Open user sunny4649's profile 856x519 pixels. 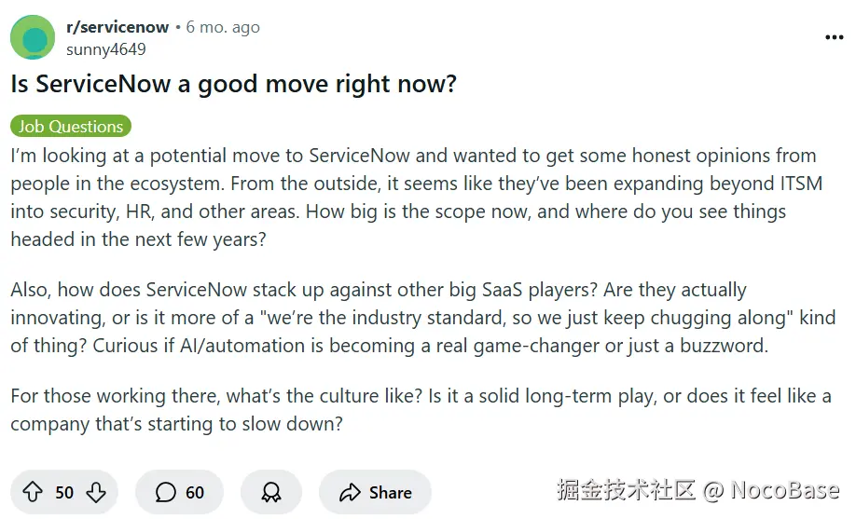coord(105,49)
